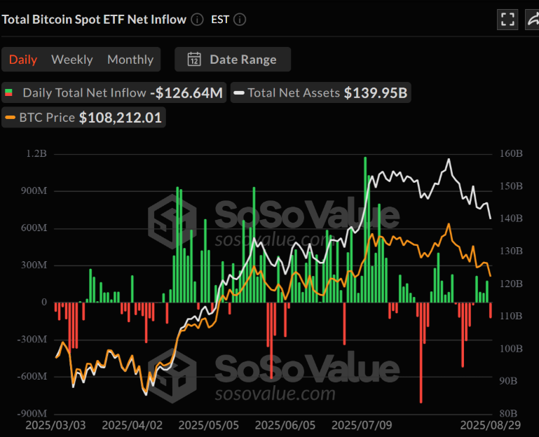Screen dimensions: 539x437
Task: Click info icon next to EST
Action: pyautogui.click(x=240, y=20)
